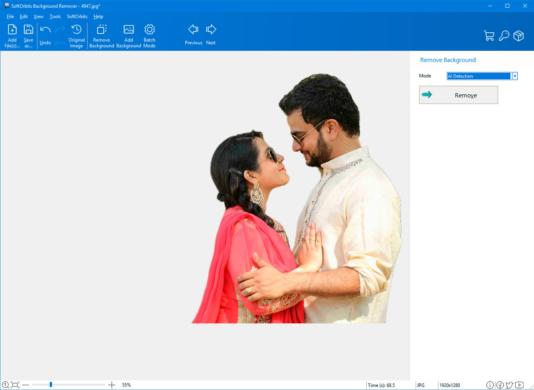Select the Save as icon
Image resolution: width=534 pixels, height=390 pixels.
[28, 29]
